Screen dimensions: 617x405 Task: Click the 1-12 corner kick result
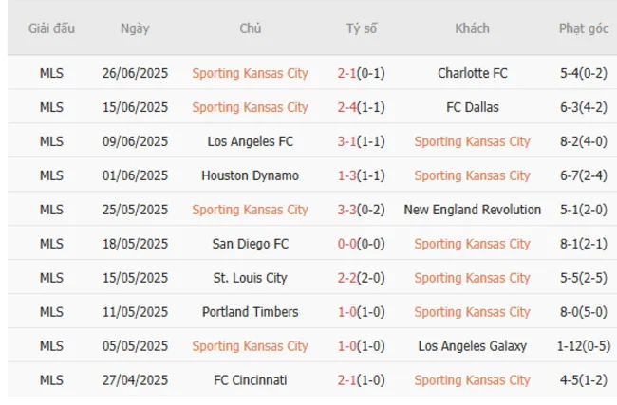583,345
